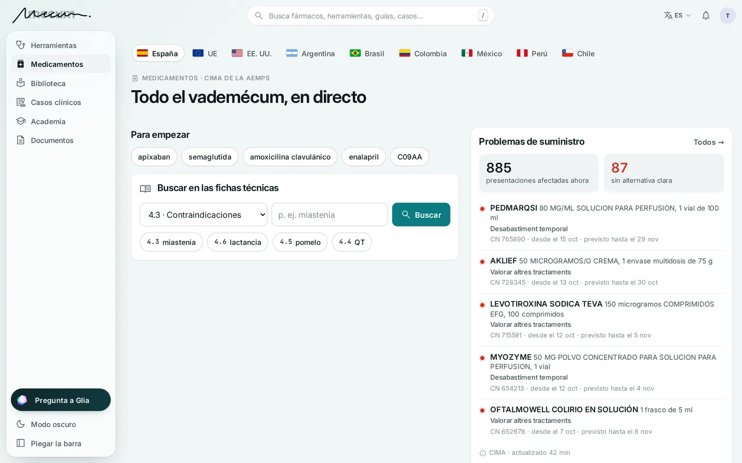Select the Brasil country tab
The width and height of the screenshot is (742, 463).
click(367, 53)
